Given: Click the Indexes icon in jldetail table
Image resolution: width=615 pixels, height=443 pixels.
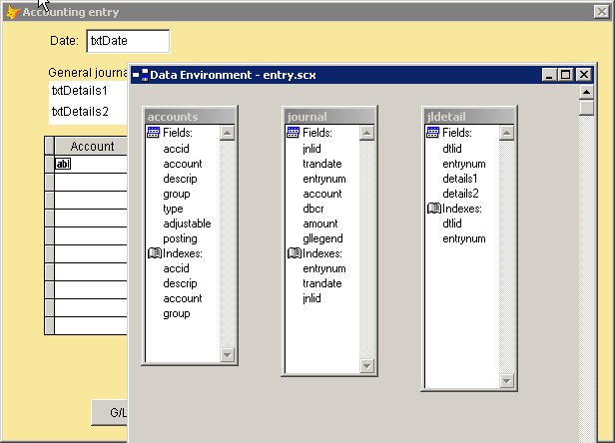Looking at the screenshot, I should [x=433, y=209].
